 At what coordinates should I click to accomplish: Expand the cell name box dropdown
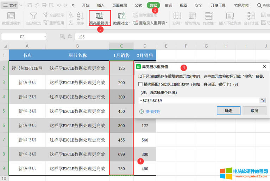(x=45, y=37)
